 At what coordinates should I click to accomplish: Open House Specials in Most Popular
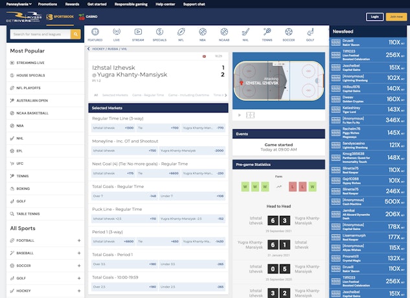coord(45,76)
